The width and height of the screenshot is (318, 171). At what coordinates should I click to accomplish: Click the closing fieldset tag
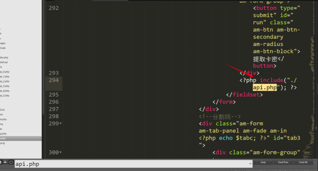tap(244, 95)
